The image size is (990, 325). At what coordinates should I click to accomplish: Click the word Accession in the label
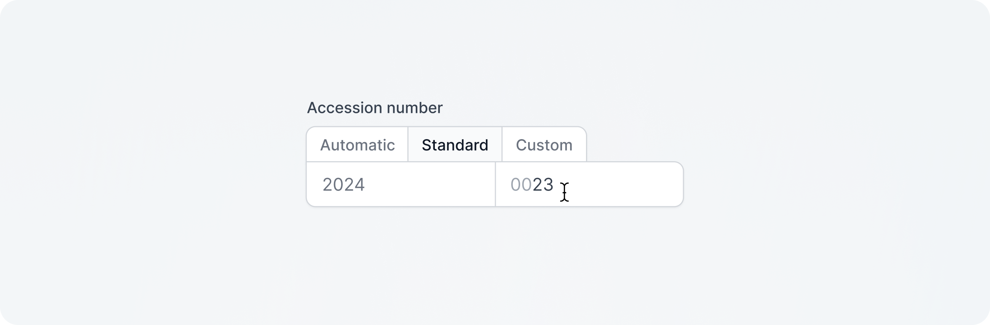coord(345,108)
